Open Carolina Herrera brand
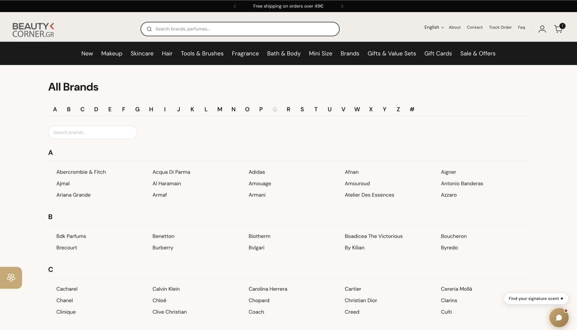The image size is (577, 330). coord(268,289)
